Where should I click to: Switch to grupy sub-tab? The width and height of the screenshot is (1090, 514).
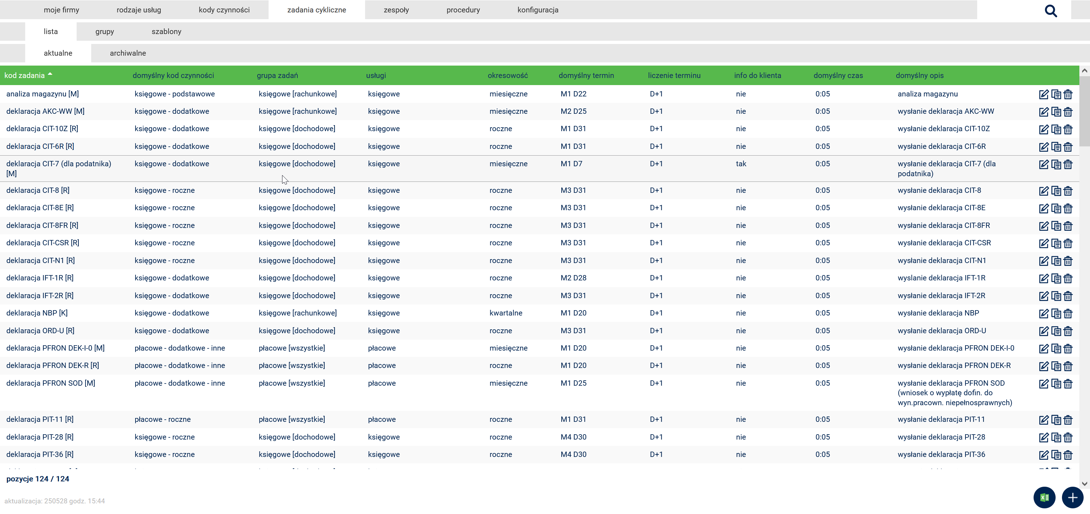[x=105, y=31]
